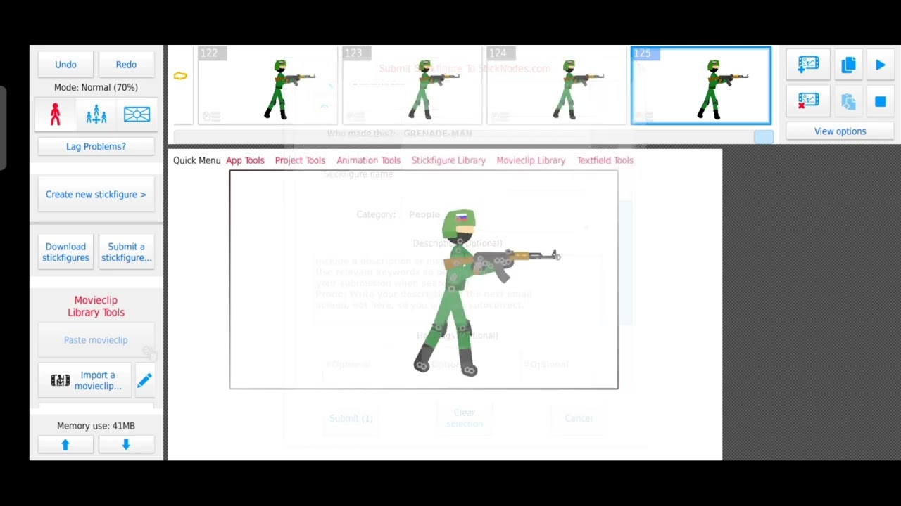This screenshot has width=901, height=506.
Task: Delete the current frame using red-X frame icon
Action: pos(808,102)
